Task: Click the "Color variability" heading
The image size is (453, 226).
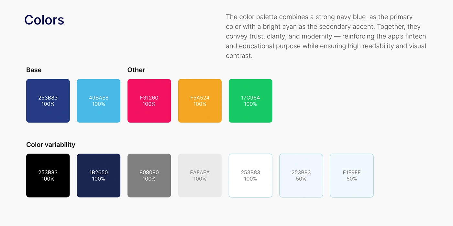Action: click(51, 145)
